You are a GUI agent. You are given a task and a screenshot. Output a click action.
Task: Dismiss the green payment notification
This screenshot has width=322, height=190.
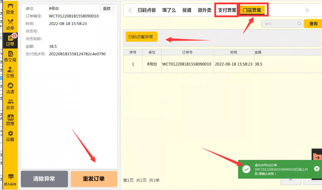coord(317,169)
